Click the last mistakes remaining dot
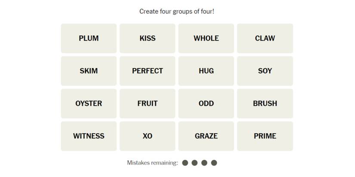This screenshot has width=355, height=177. point(214,163)
